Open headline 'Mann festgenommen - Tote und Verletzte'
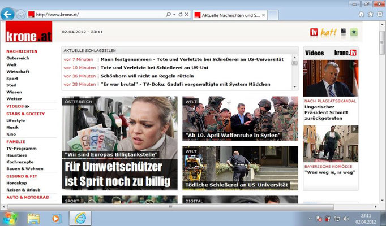This screenshot has width=386, height=226. click(x=192, y=59)
